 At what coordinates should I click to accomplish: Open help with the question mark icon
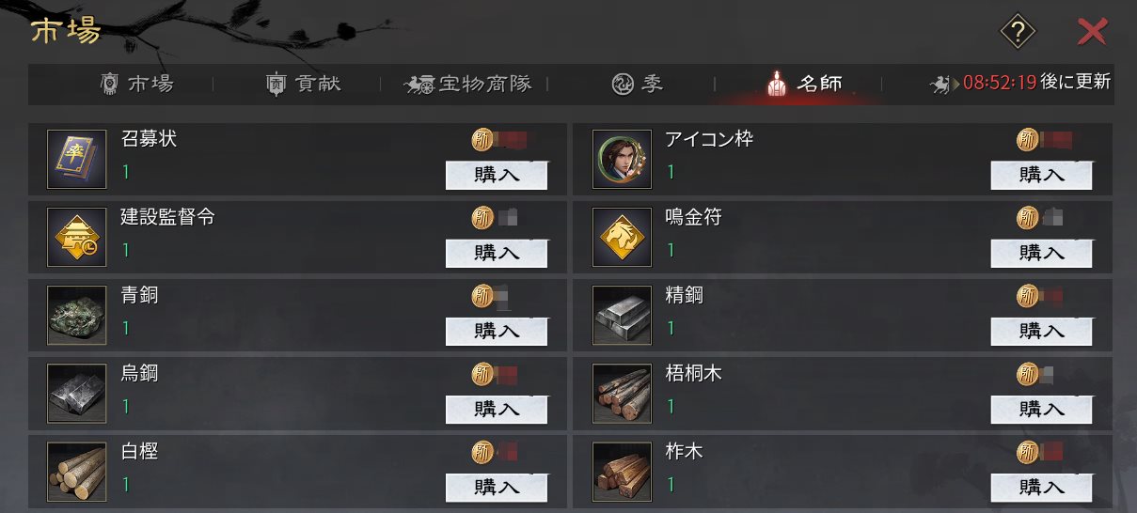[1017, 33]
